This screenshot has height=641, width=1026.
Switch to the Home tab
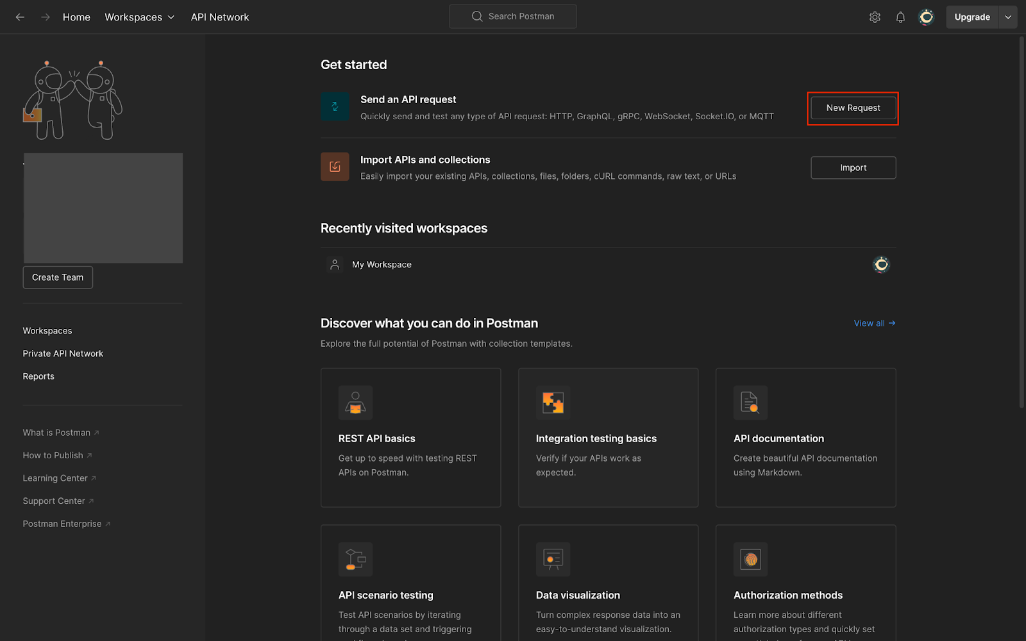pos(76,17)
